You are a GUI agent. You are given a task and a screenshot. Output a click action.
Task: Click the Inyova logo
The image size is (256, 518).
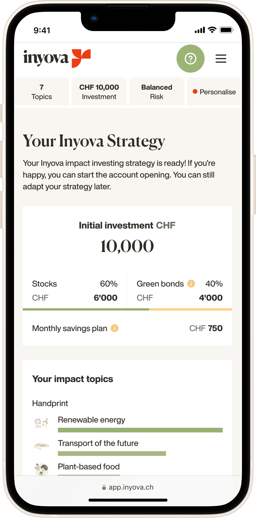click(x=57, y=58)
